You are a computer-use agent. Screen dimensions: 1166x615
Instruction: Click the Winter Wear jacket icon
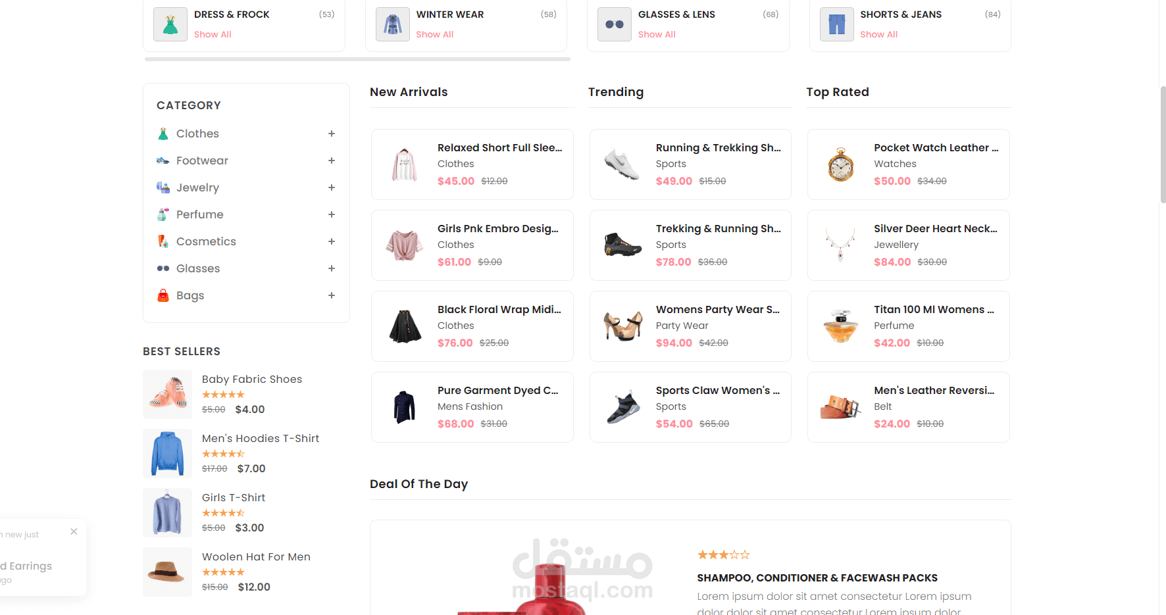coord(393,25)
